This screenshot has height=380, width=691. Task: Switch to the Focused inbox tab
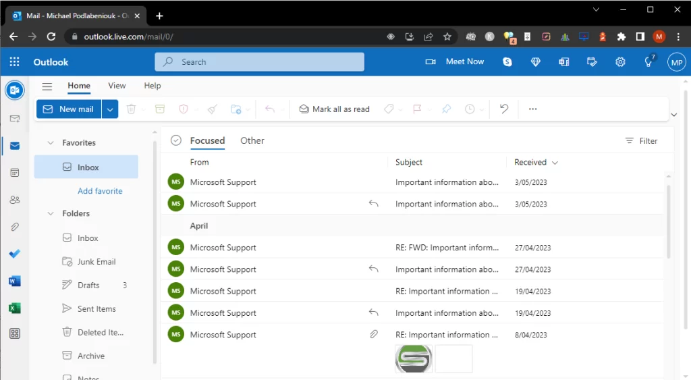pos(208,140)
